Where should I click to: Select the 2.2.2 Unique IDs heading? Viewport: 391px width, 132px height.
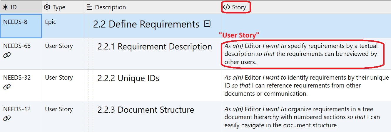(128, 78)
